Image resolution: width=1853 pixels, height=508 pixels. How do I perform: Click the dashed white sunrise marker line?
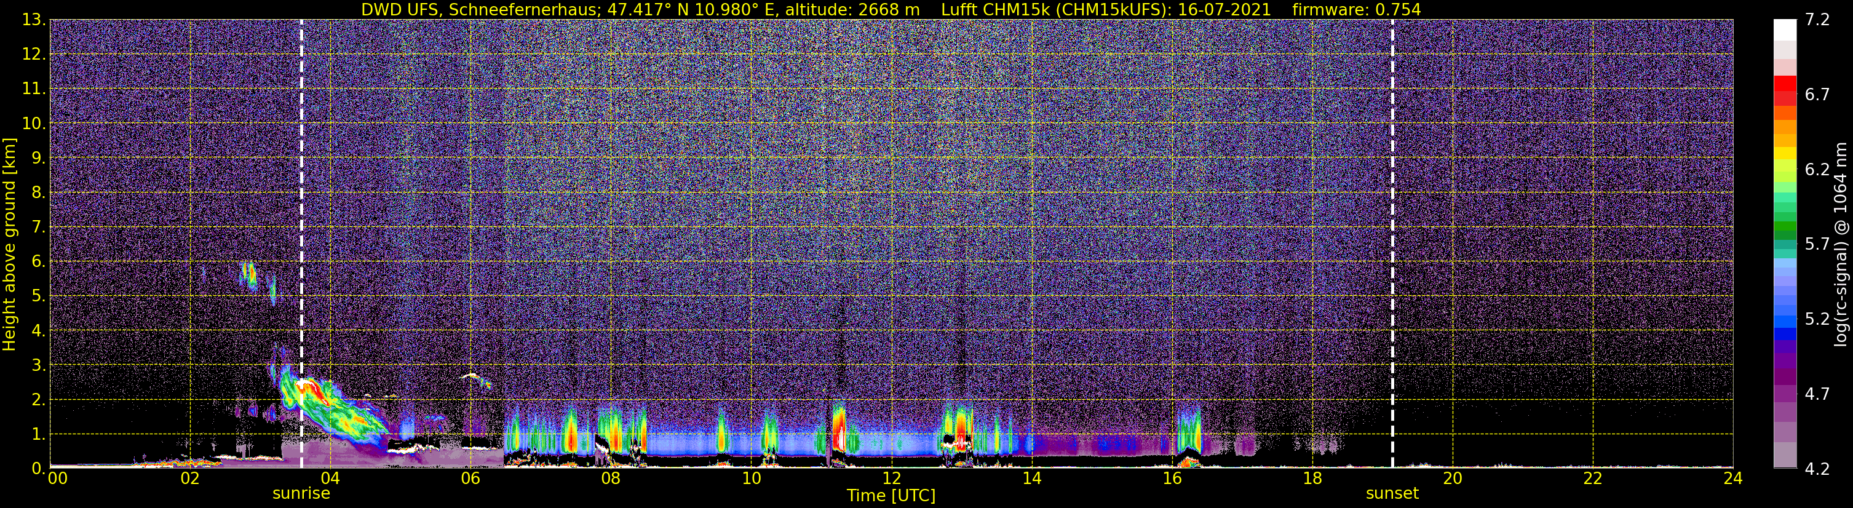click(x=301, y=244)
